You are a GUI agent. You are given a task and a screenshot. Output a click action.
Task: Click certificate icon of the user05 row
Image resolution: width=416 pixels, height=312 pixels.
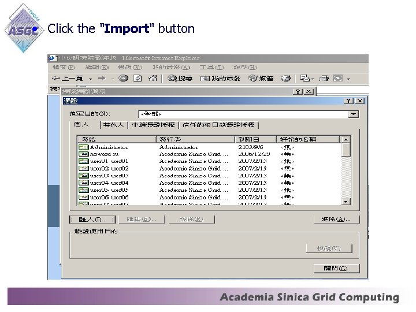(x=84, y=190)
